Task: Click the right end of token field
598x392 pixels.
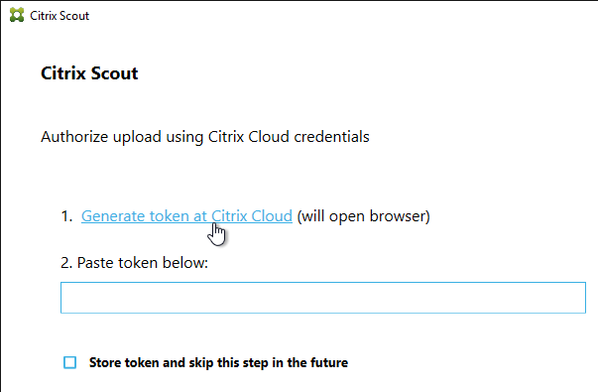Action: point(576,298)
